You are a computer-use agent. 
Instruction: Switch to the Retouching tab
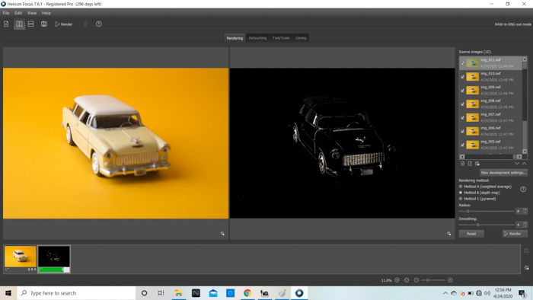[257, 38]
